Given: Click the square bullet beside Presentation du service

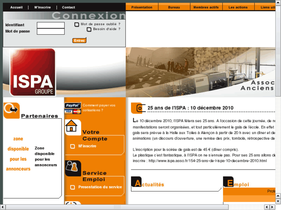Looking at the screenshot, I should [72, 187].
